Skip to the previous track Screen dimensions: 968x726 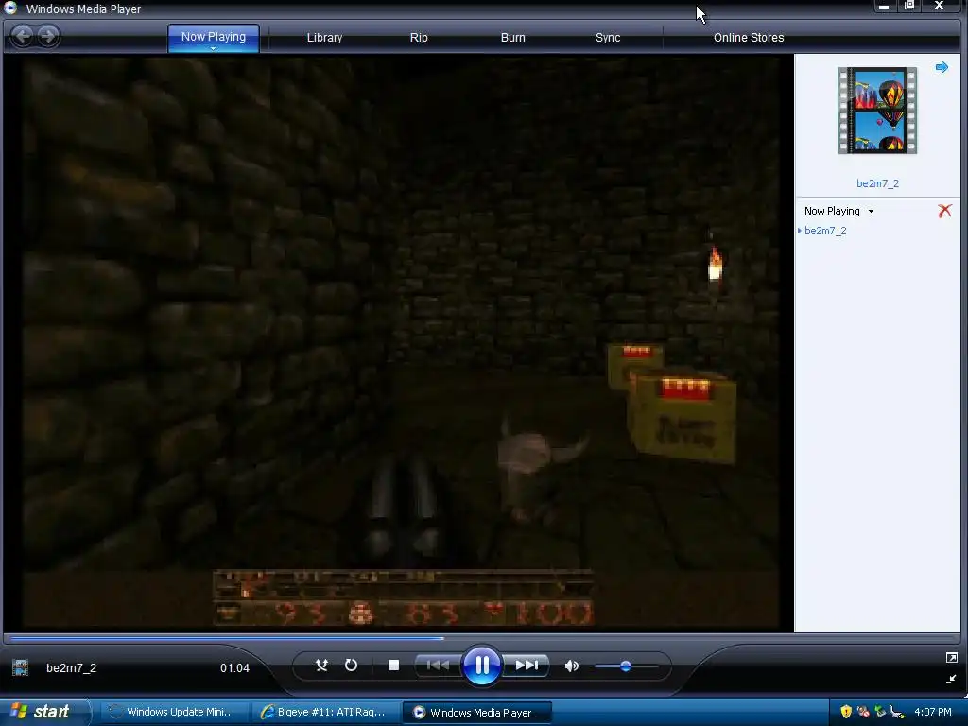click(438, 665)
